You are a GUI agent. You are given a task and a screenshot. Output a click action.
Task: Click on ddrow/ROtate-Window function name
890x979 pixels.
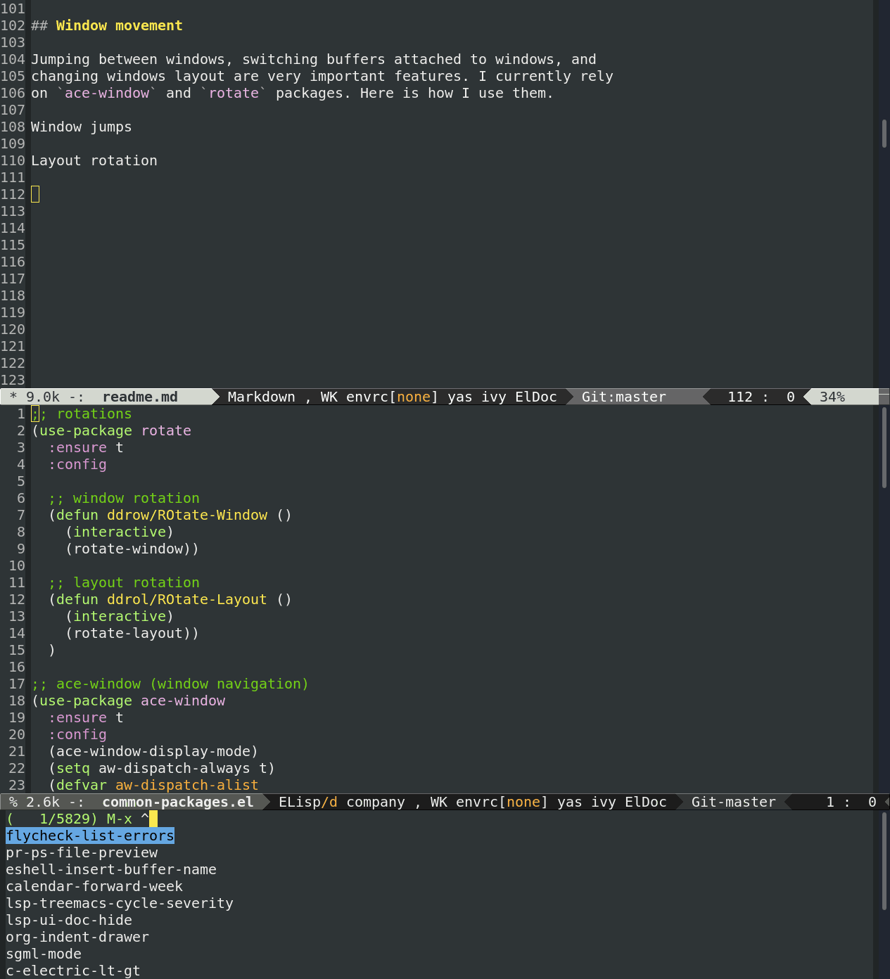point(187,515)
